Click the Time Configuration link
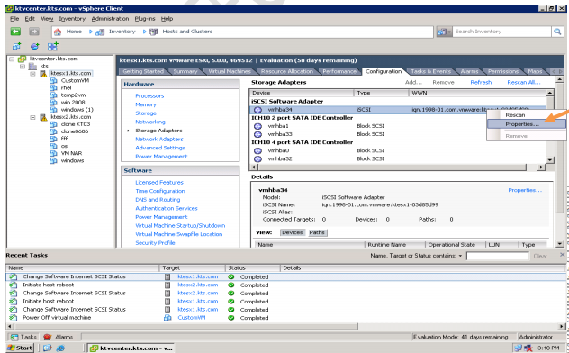The width and height of the screenshot is (569, 353). [x=160, y=191]
